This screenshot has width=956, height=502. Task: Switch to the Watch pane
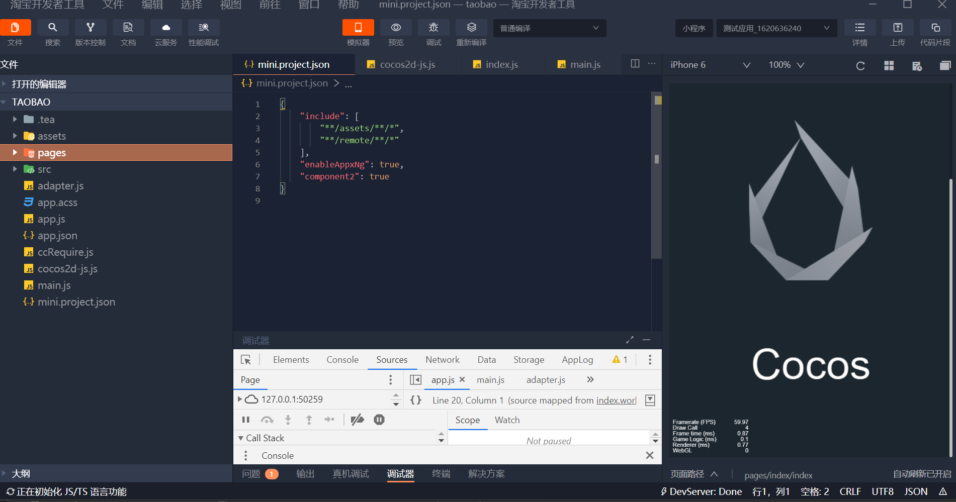click(507, 420)
